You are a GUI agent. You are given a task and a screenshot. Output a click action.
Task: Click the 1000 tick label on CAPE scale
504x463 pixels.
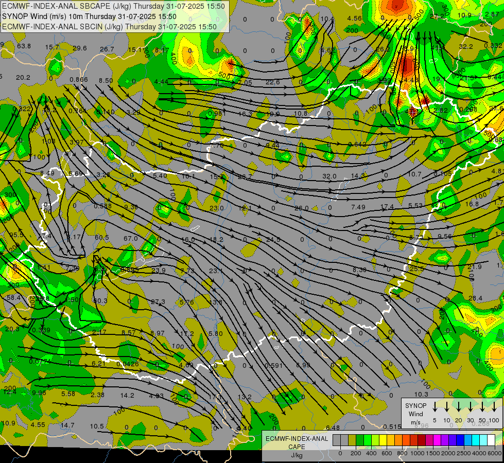(x=418, y=453)
